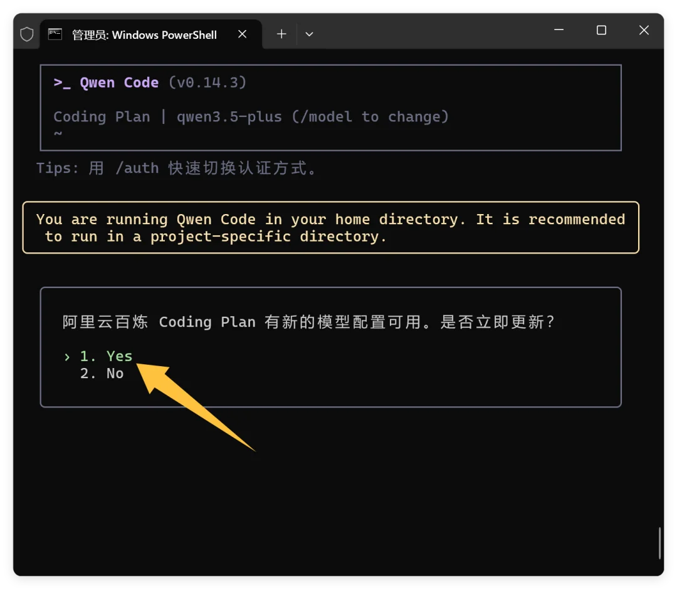Click the version text v0.14.3
Screen dimensions: 677x589
tap(207, 83)
